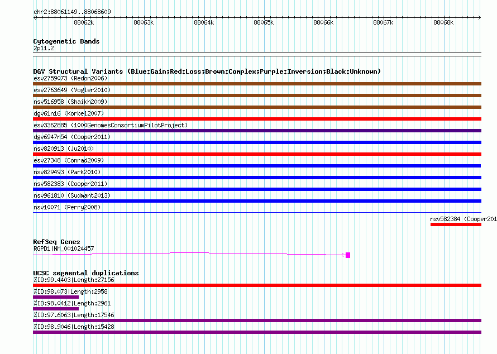
Task: Click the 88065k position on the ruler
Action: 264,22
